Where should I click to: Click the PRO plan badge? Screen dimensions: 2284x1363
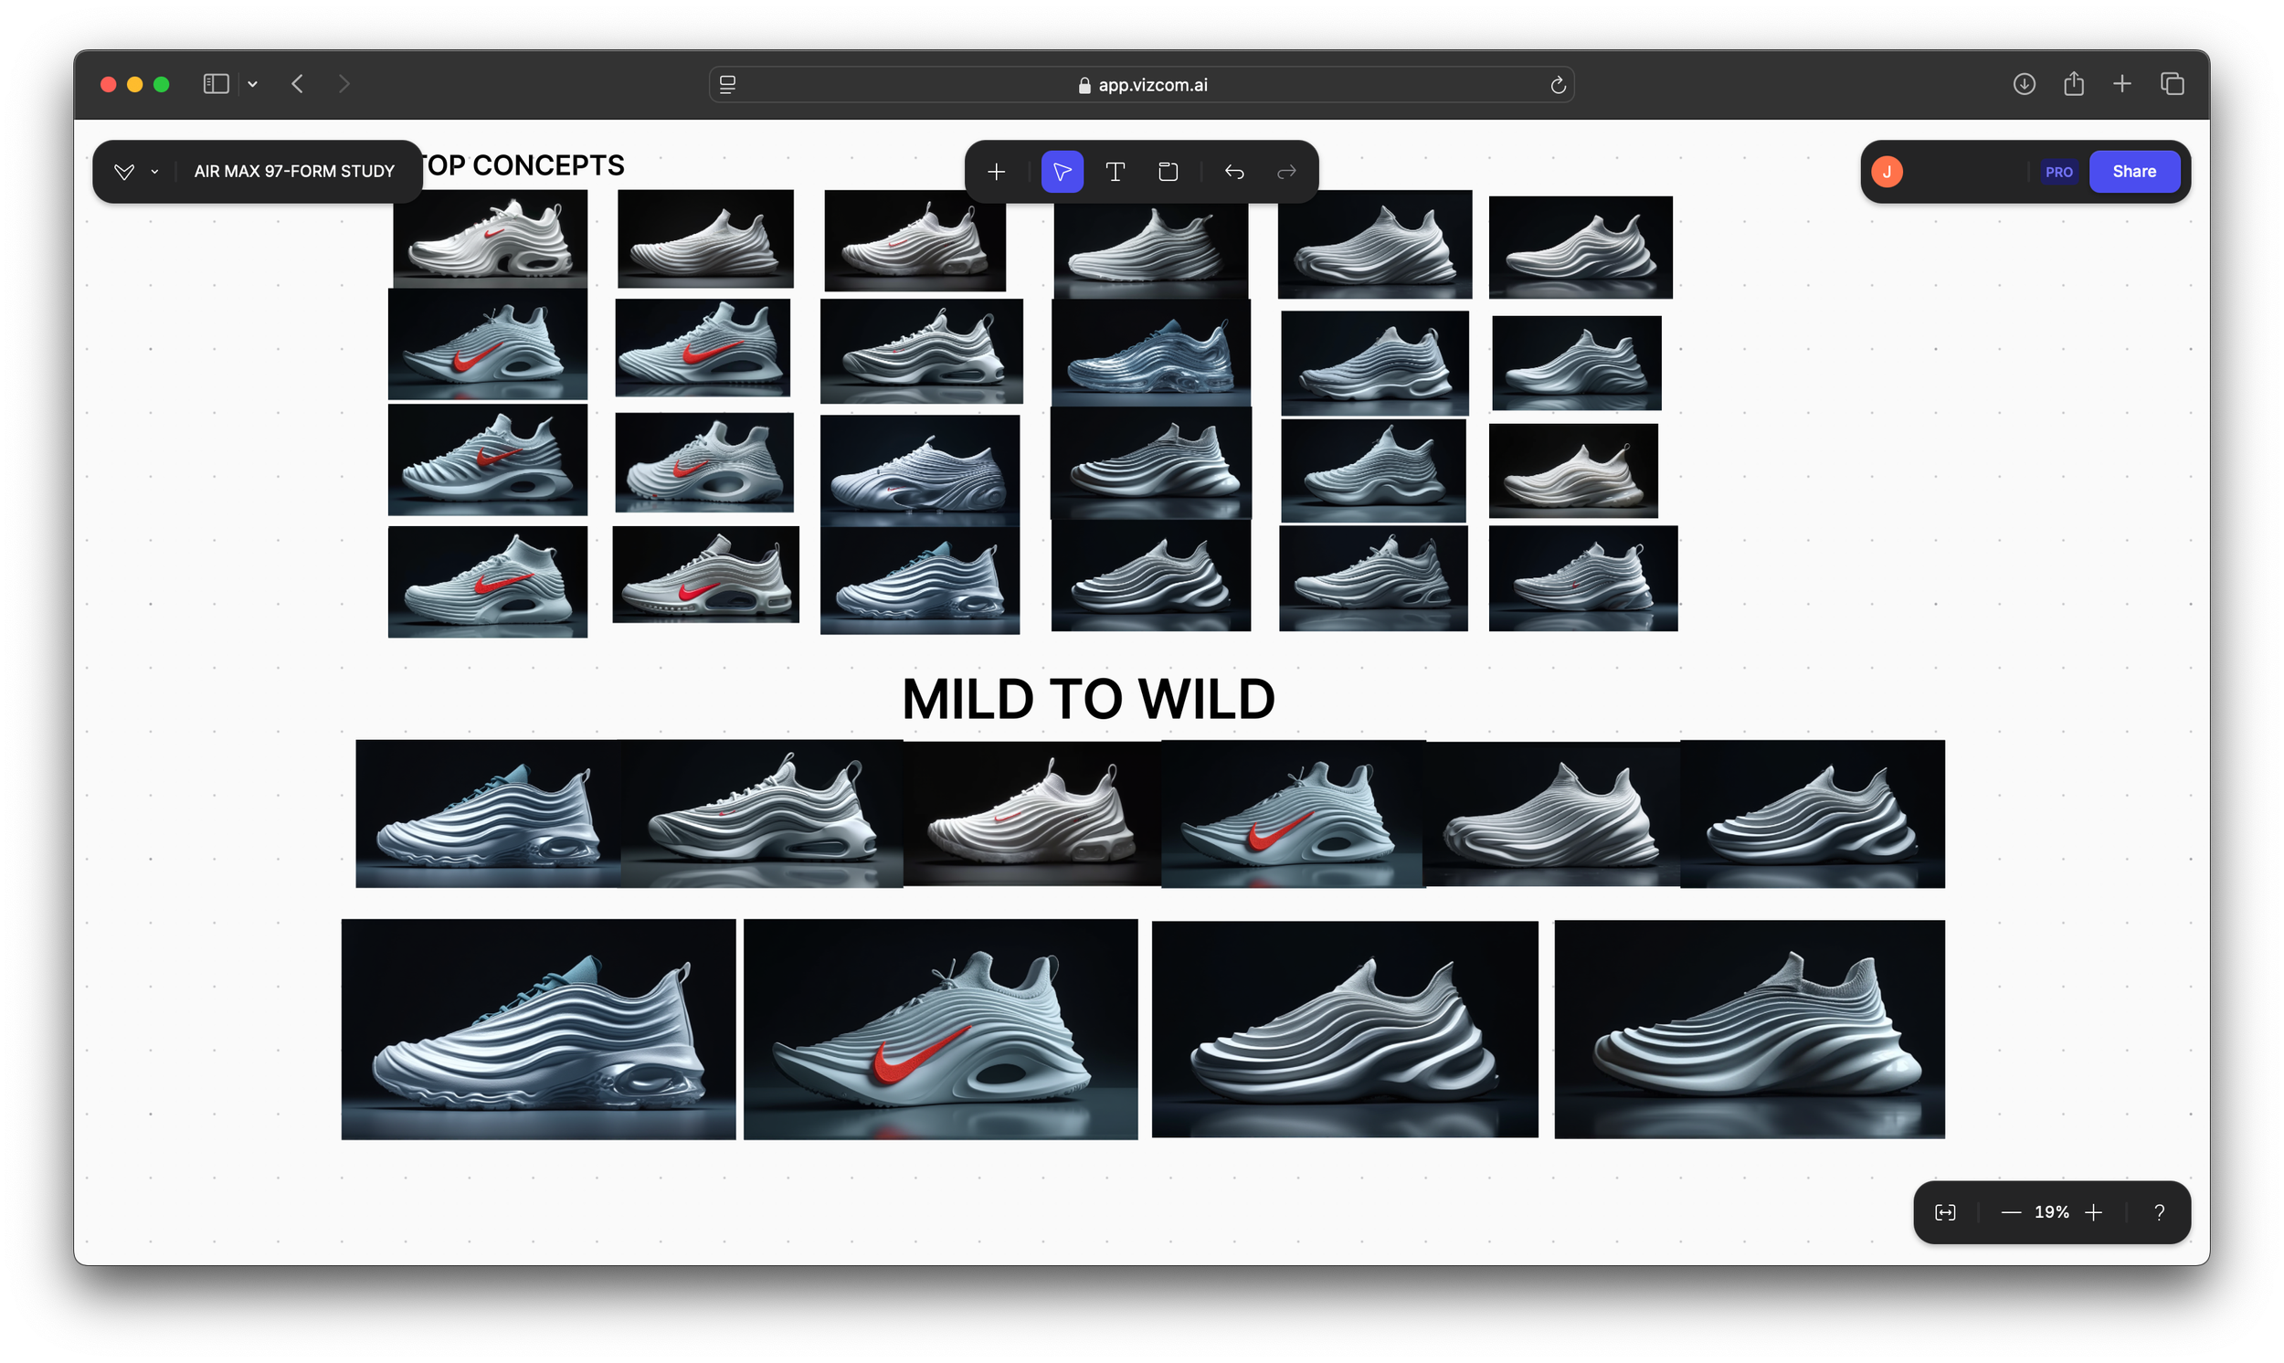2058,172
